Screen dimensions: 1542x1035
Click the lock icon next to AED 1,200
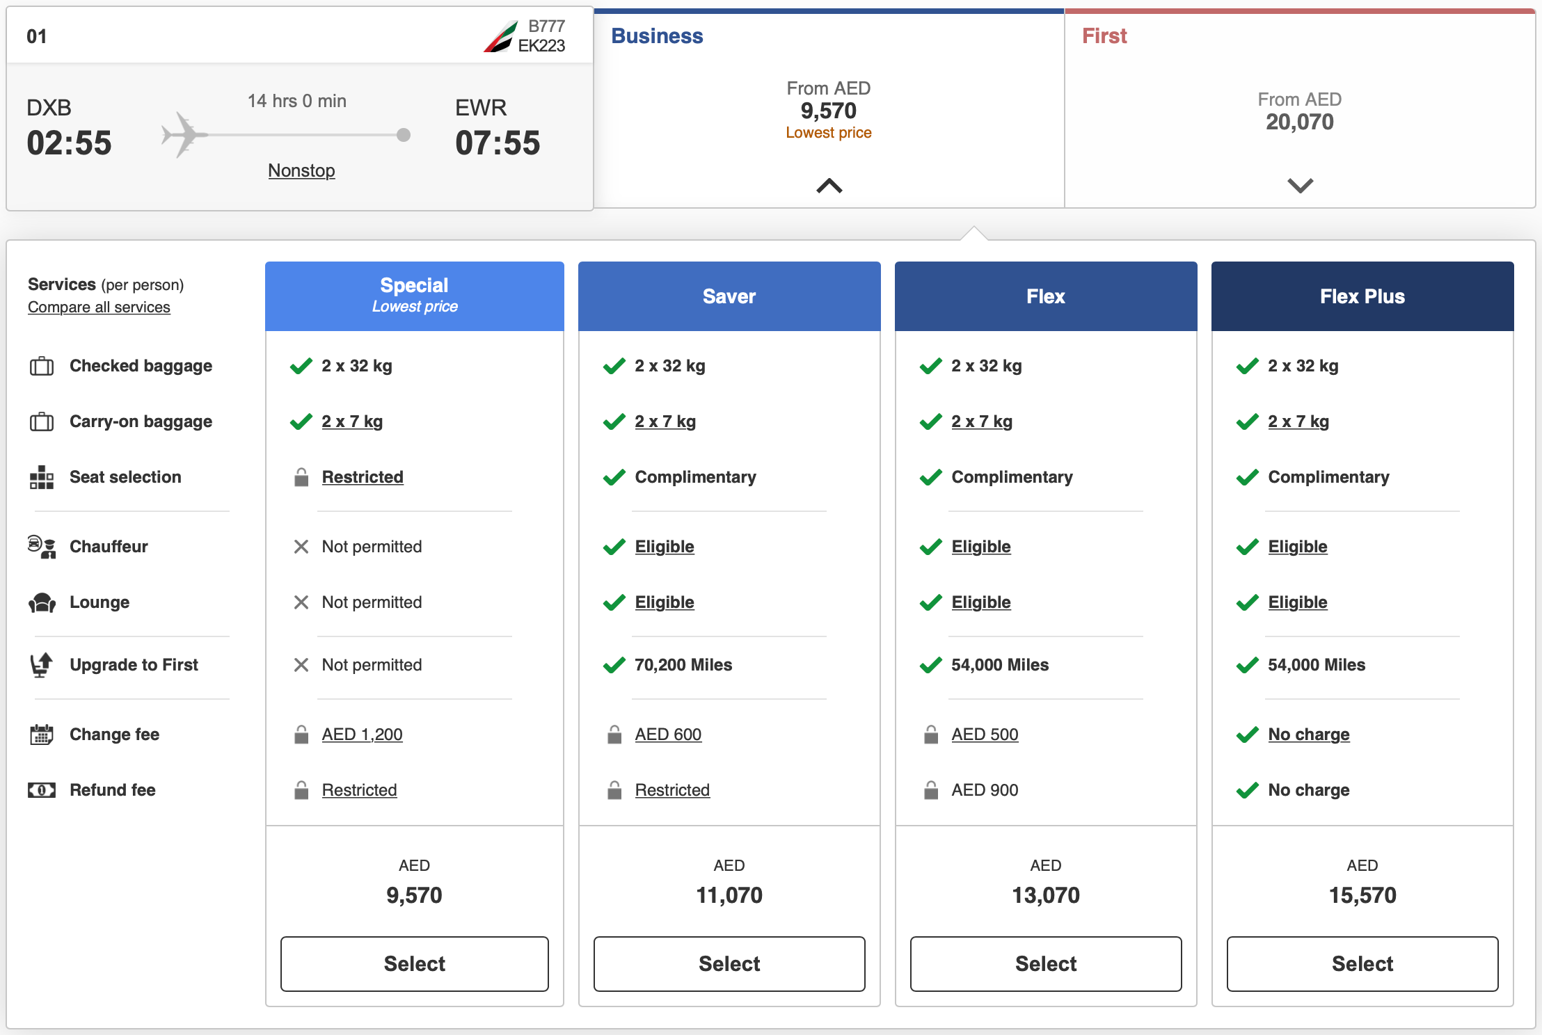point(301,735)
